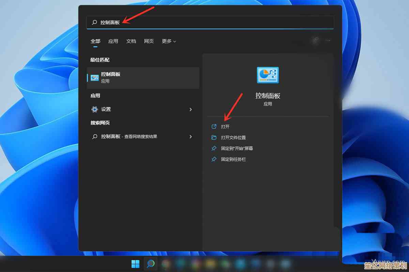Viewport: 409px width, 272px height.
Task: Expand the 更多 filter dropdown
Action: pyautogui.click(x=169, y=41)
